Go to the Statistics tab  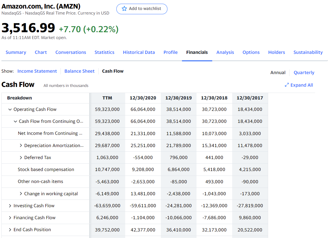coord(104,52)
